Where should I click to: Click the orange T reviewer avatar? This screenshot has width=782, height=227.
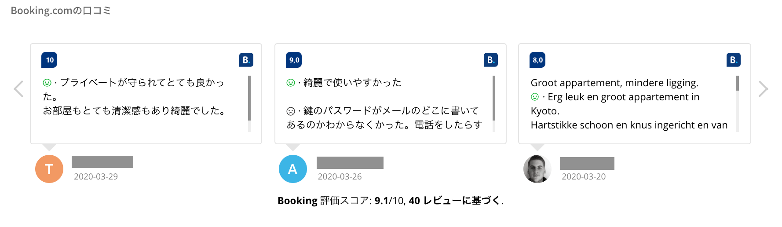click(49, 169)
